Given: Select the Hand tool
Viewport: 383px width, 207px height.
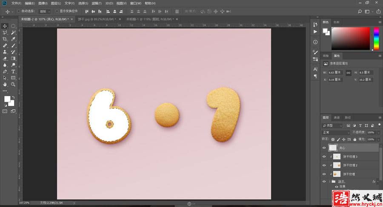Looking at the screenshot, I should click(5, 84).
